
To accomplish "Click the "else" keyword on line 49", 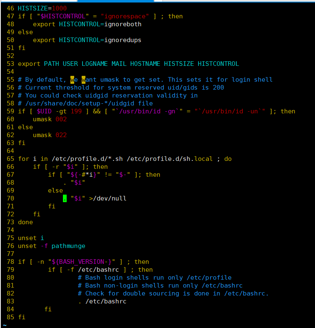I will coord(25,32).
